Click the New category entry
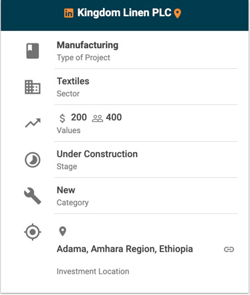Screen dimensions: 250x295 [66, 190]
